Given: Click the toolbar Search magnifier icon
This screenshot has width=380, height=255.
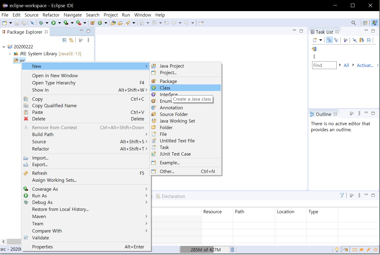Looking at the screenshot, I should [354, 23].
